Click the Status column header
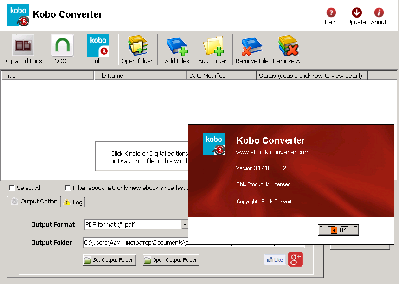Image resolution: width=399 pixels, height=284 pixels. 312,76
